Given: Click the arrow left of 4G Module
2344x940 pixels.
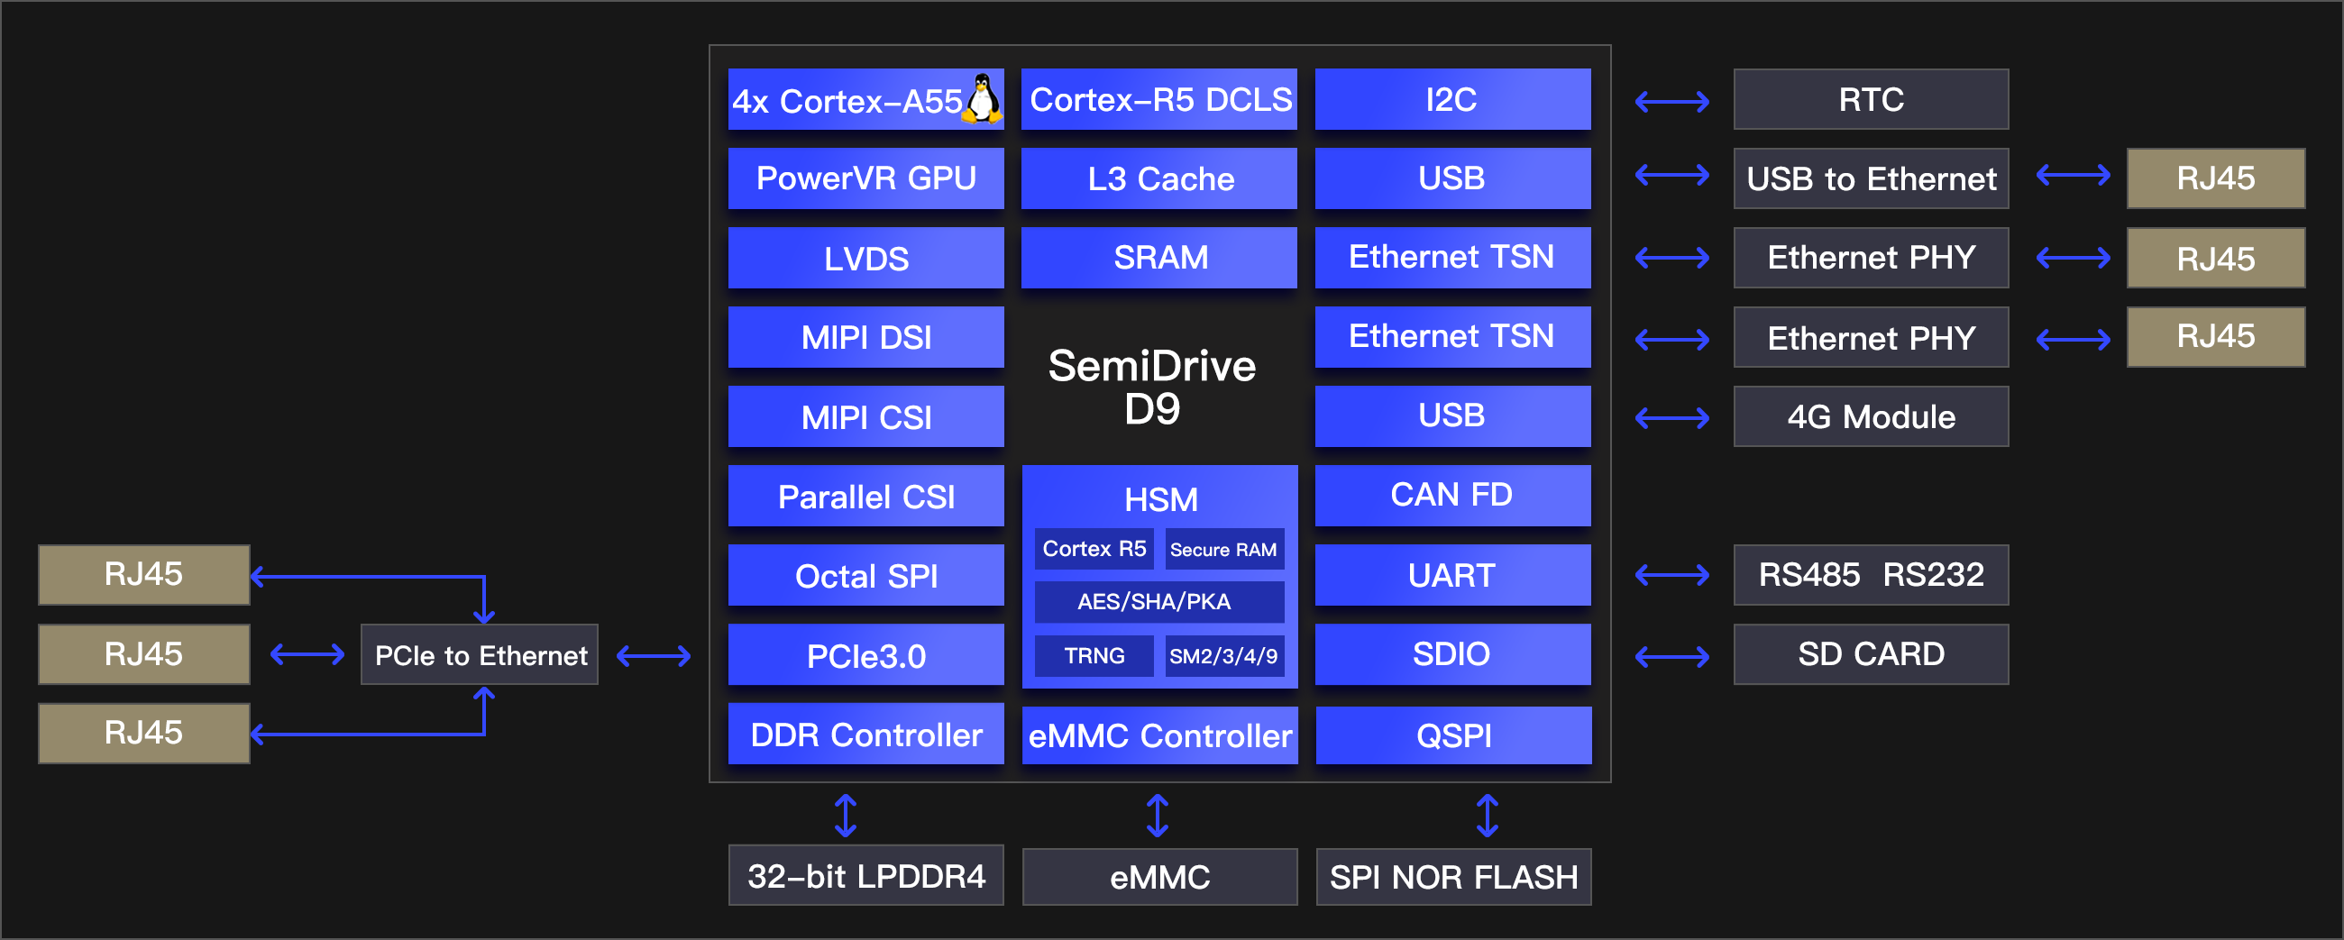Looking at the screenshot, I should (1671, 418).
